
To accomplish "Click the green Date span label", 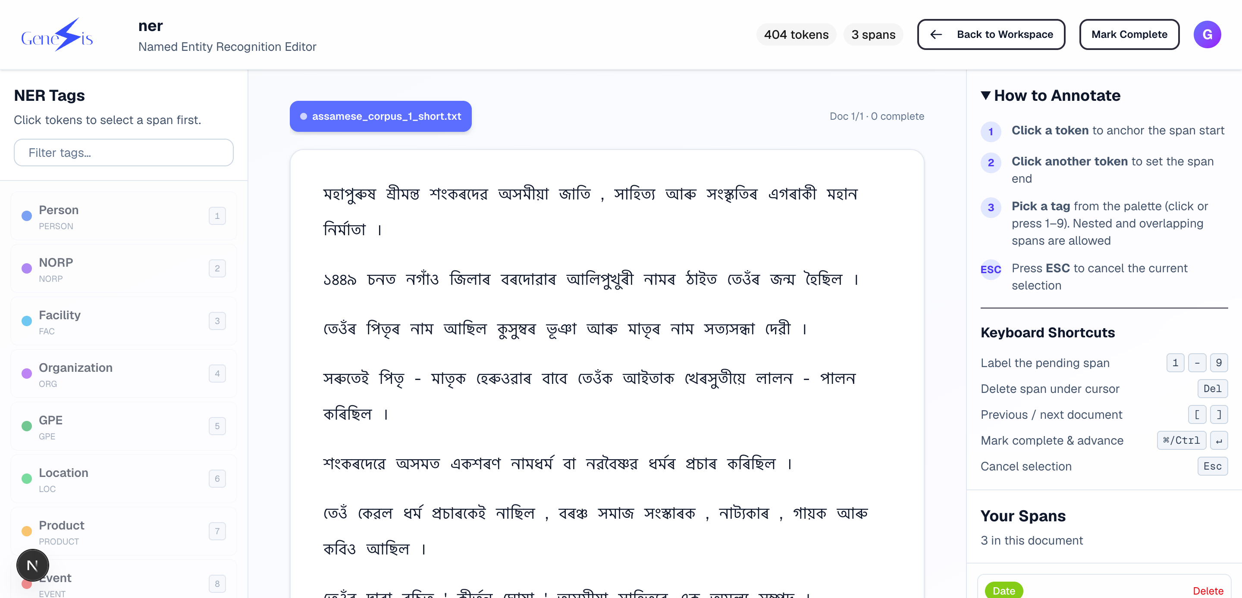I will click(1004, 590).
